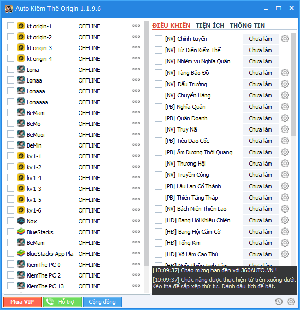This screenshot has width=300, height=310.
Task: Tick the checkbox for Lona account
Action: (x=11, y=70)
